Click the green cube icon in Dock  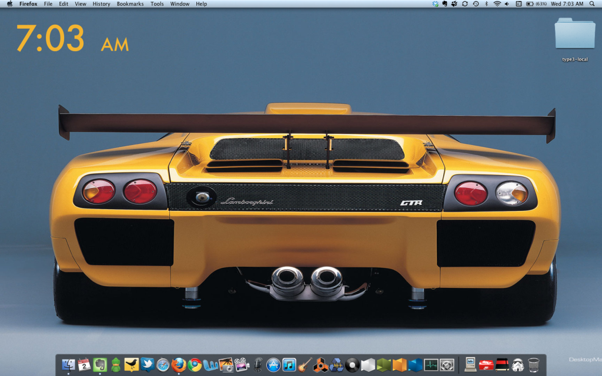click(383, 365)
